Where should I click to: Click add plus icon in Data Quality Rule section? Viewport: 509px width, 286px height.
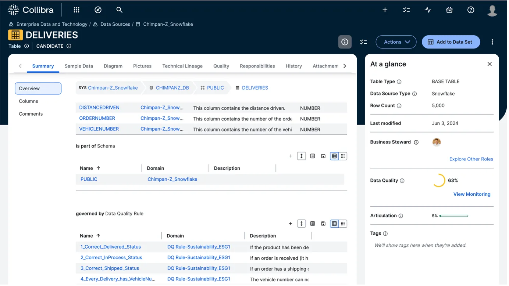[x=291, y=224]
